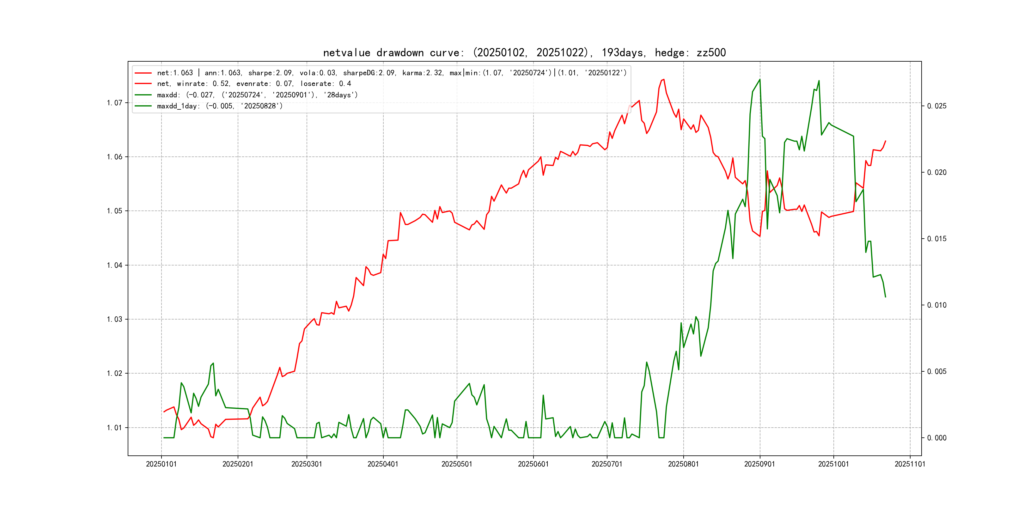Click the 0.010 label on the right axis
Image resolution: width=1024 pixels, height=512 pixels.
click(936, 305)
